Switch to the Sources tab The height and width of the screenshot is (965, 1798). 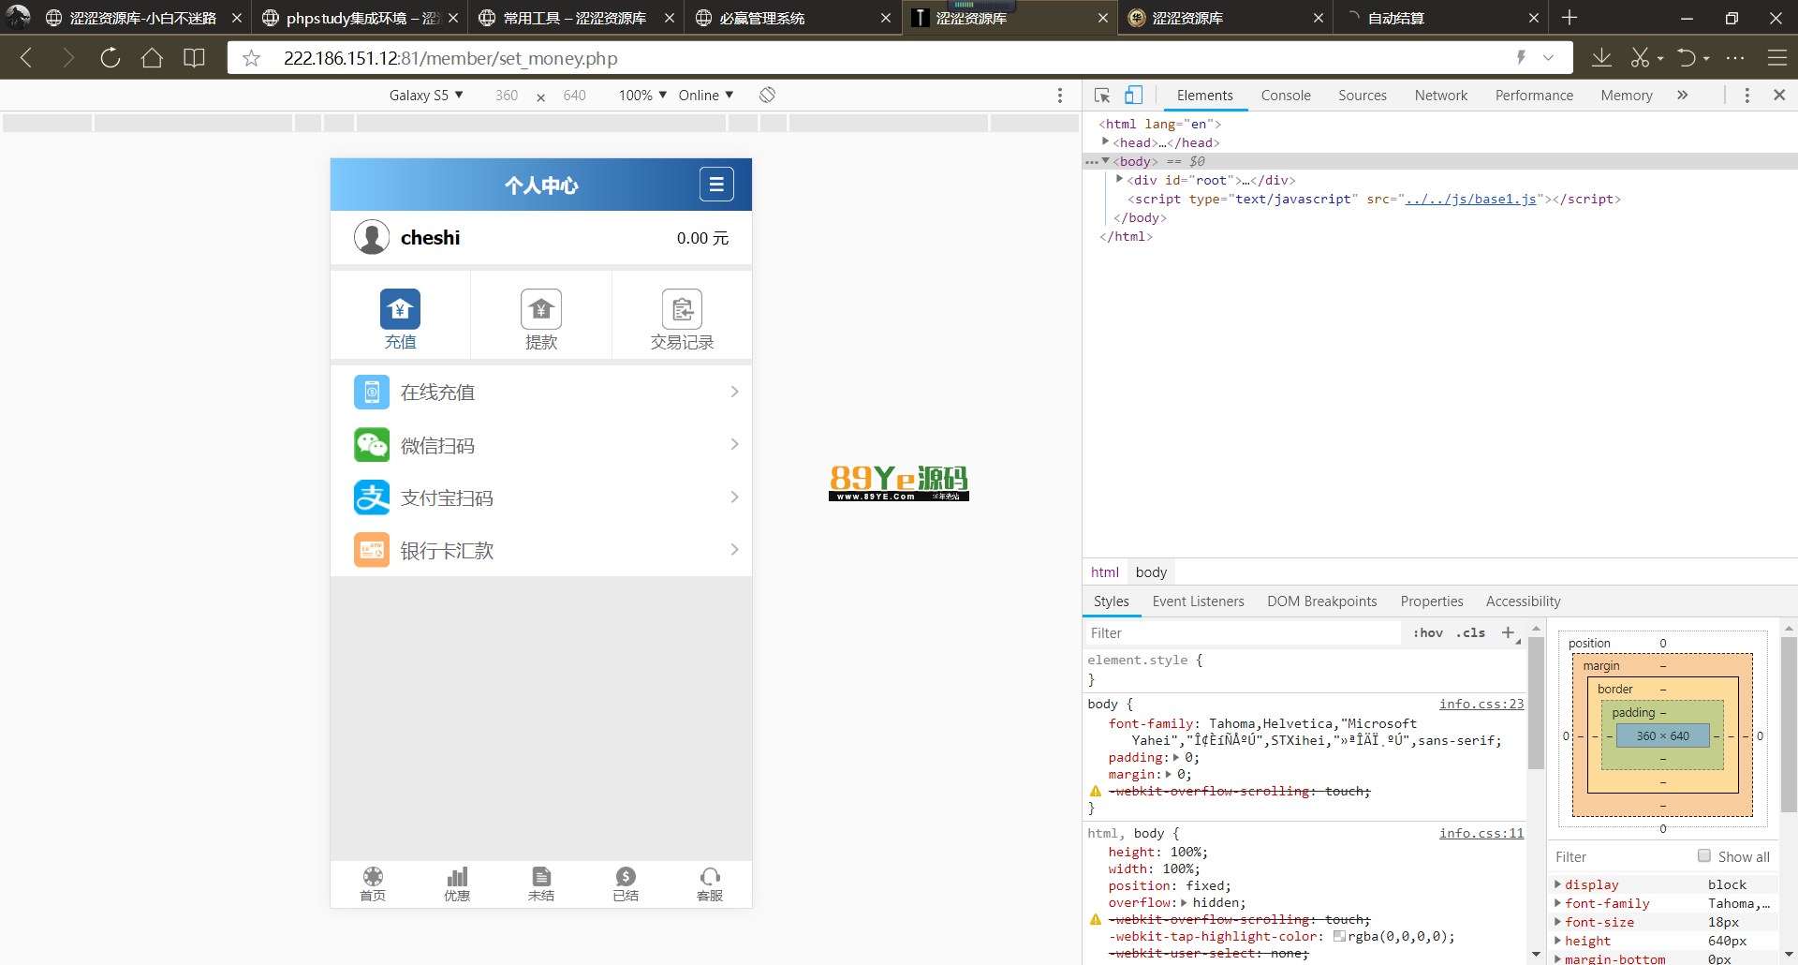coord(1363,96)
